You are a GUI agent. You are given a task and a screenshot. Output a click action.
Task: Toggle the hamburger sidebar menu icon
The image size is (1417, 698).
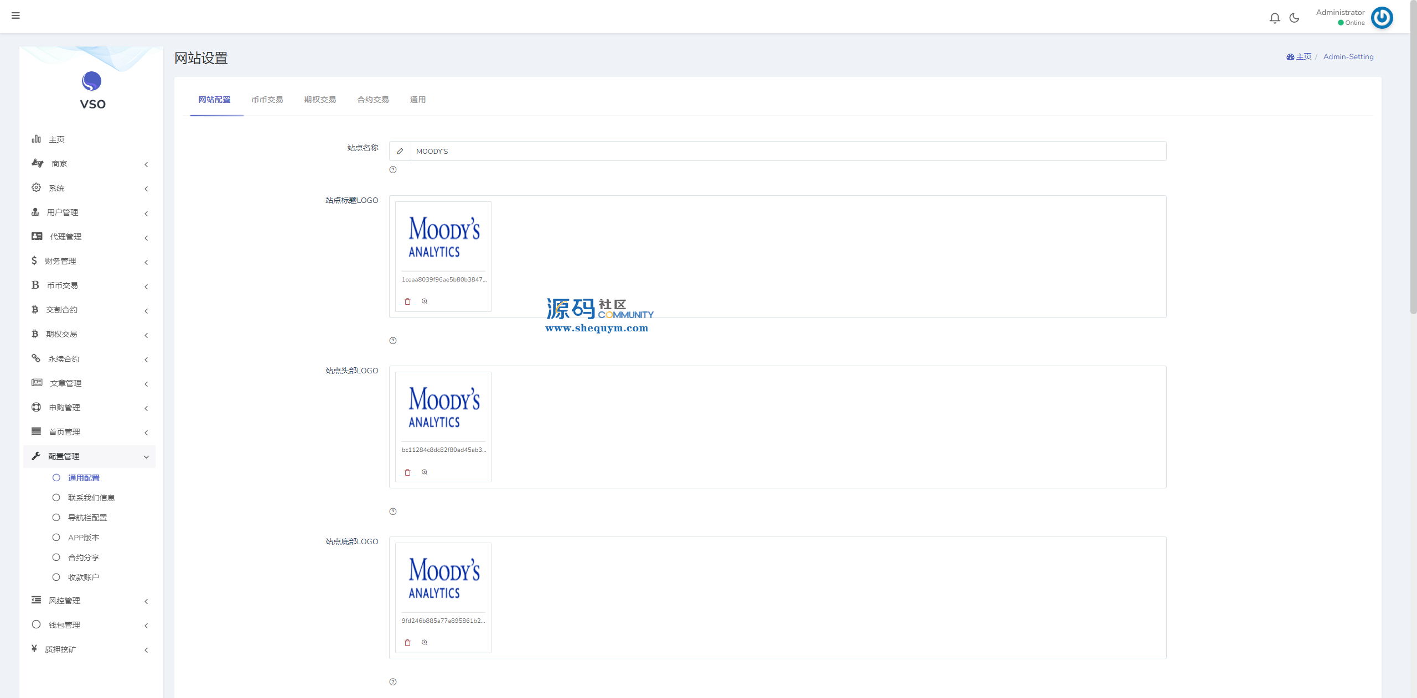[x=15, y=15]
